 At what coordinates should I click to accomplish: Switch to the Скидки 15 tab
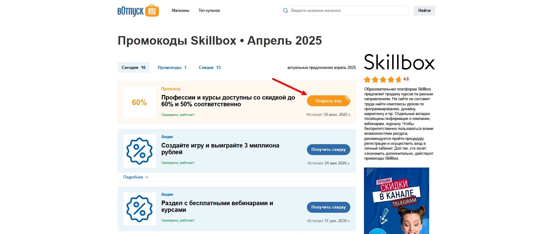pyautogui.click(x=210, y=68)
